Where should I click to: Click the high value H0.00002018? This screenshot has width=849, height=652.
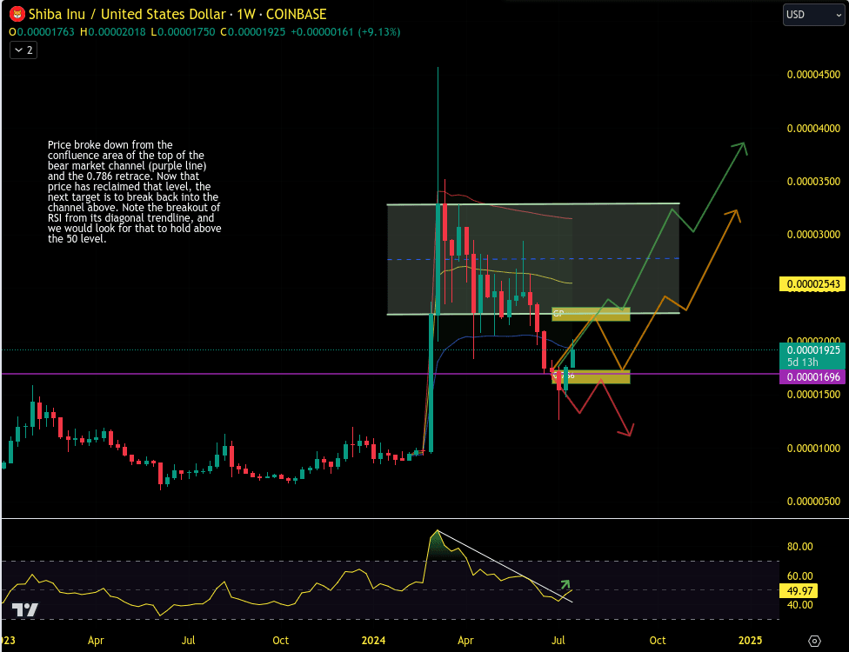pos(112,32)
